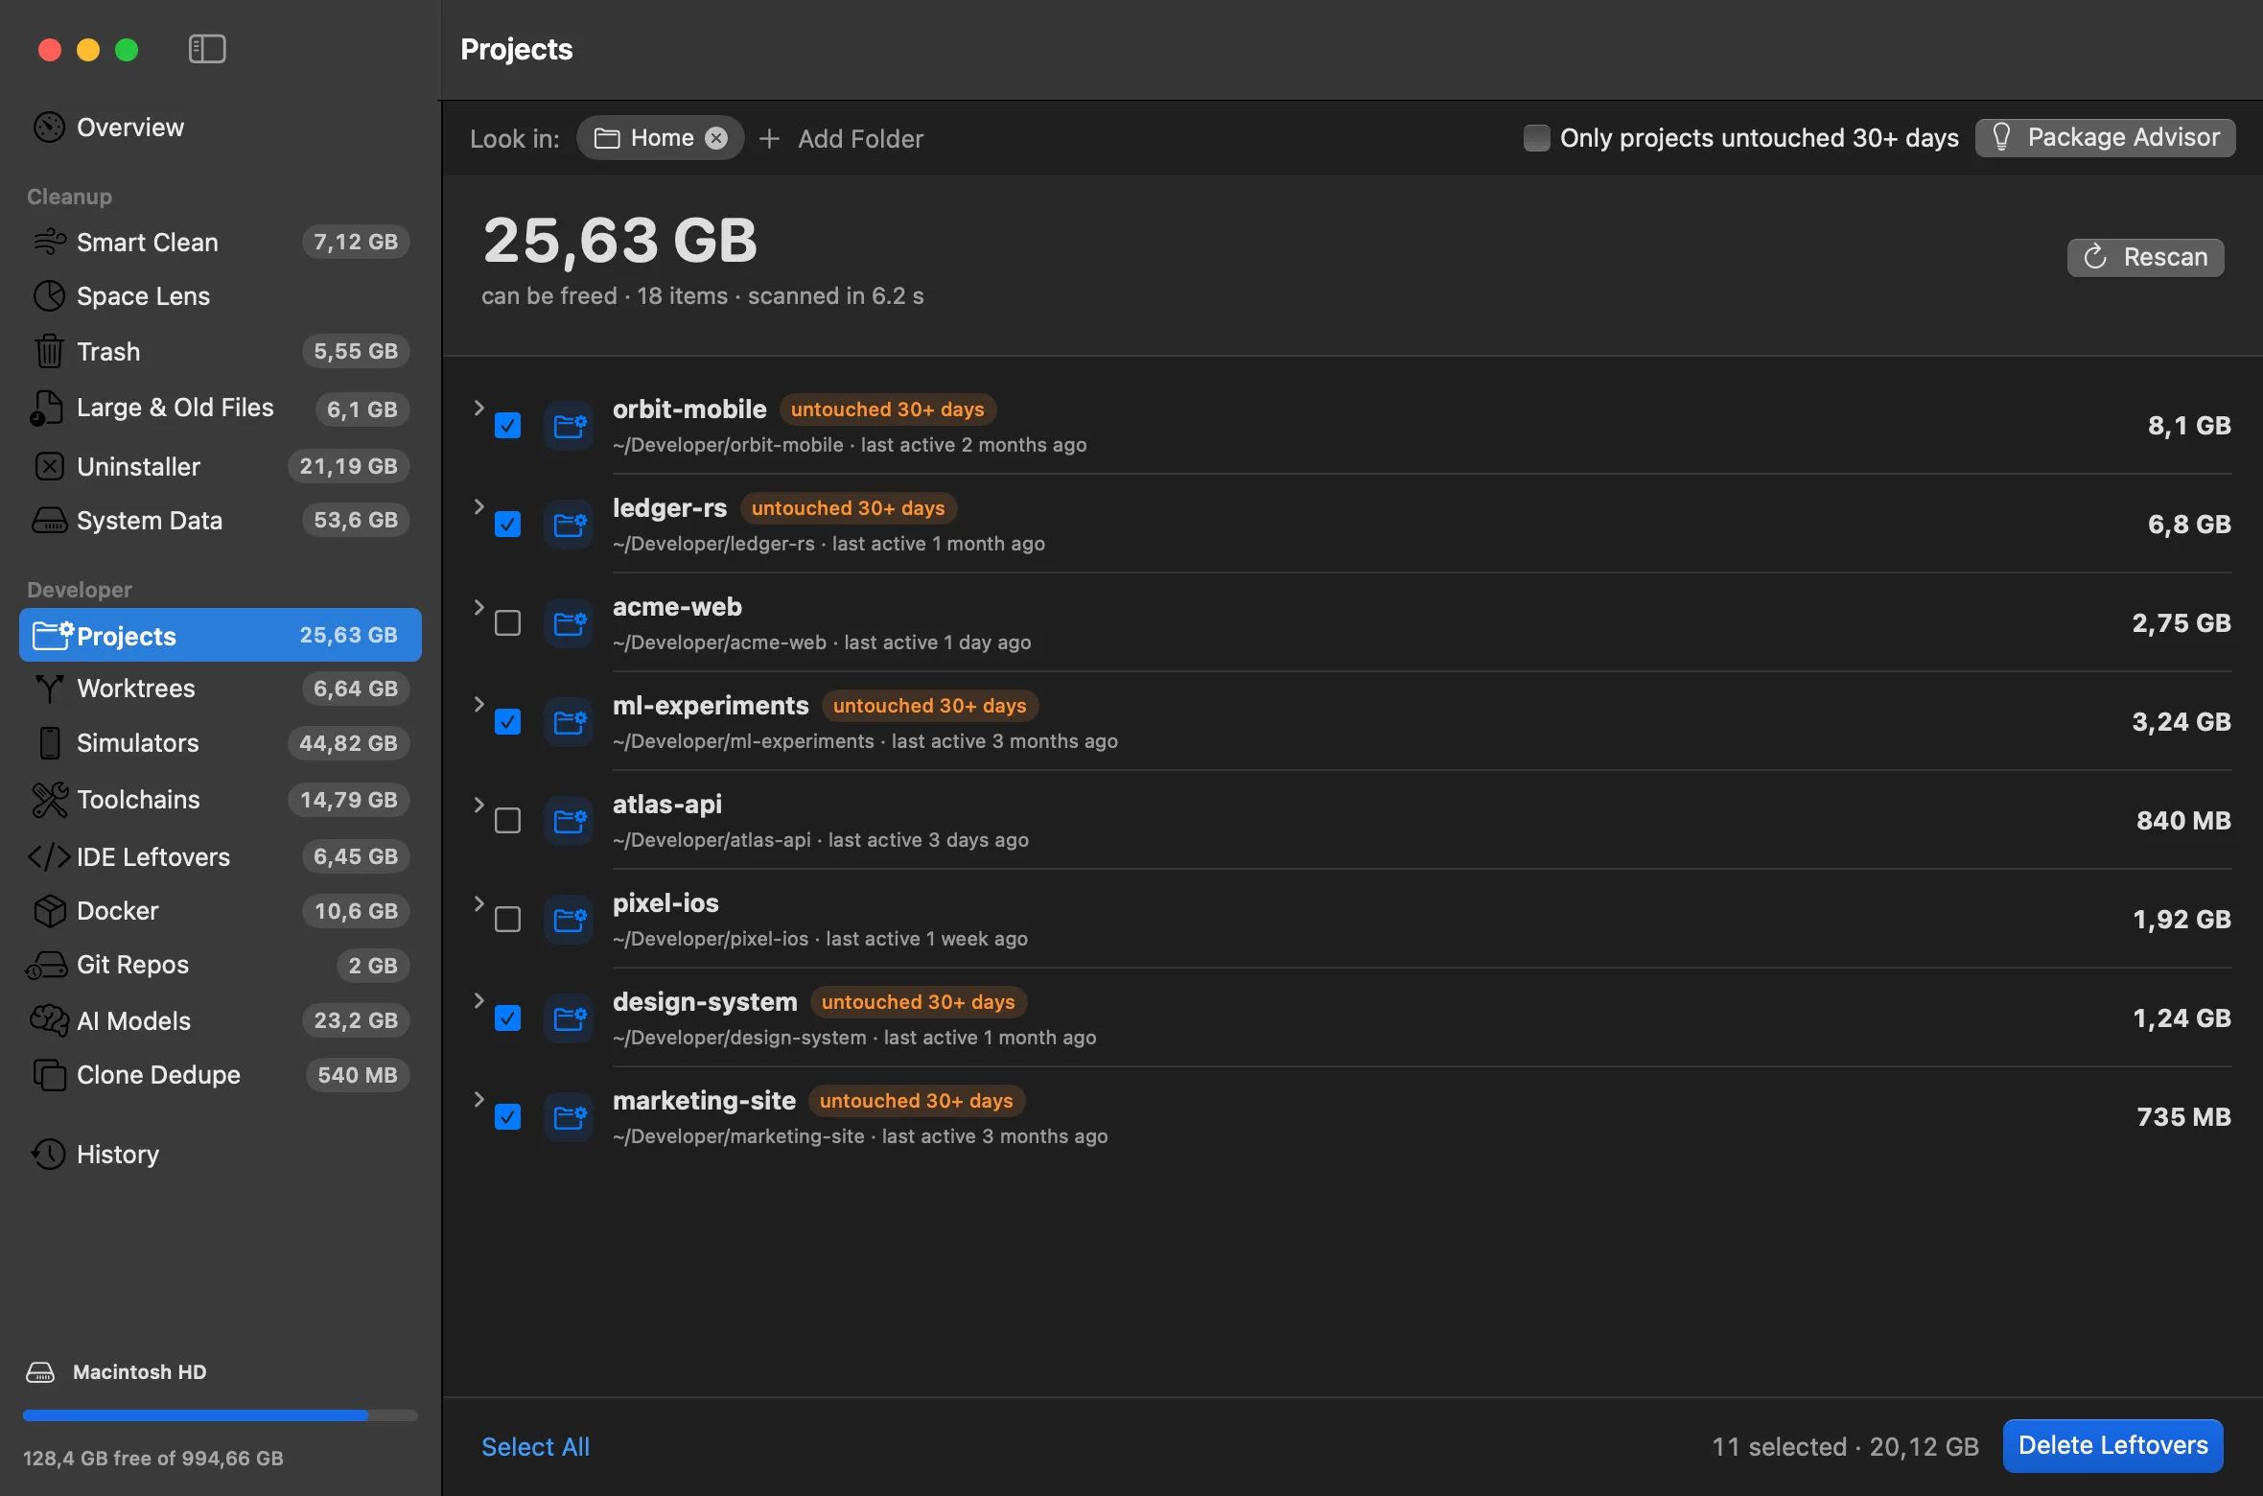Viewport: 2263px width, 1496px height.
Task: Expand the ml-experiments row chevron
Action: pos(478,704)
